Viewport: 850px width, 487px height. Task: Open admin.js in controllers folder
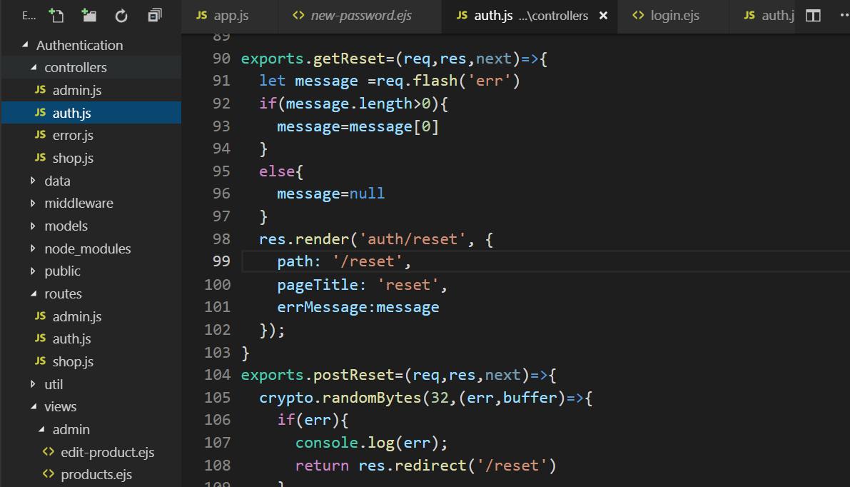click(76, 90)
